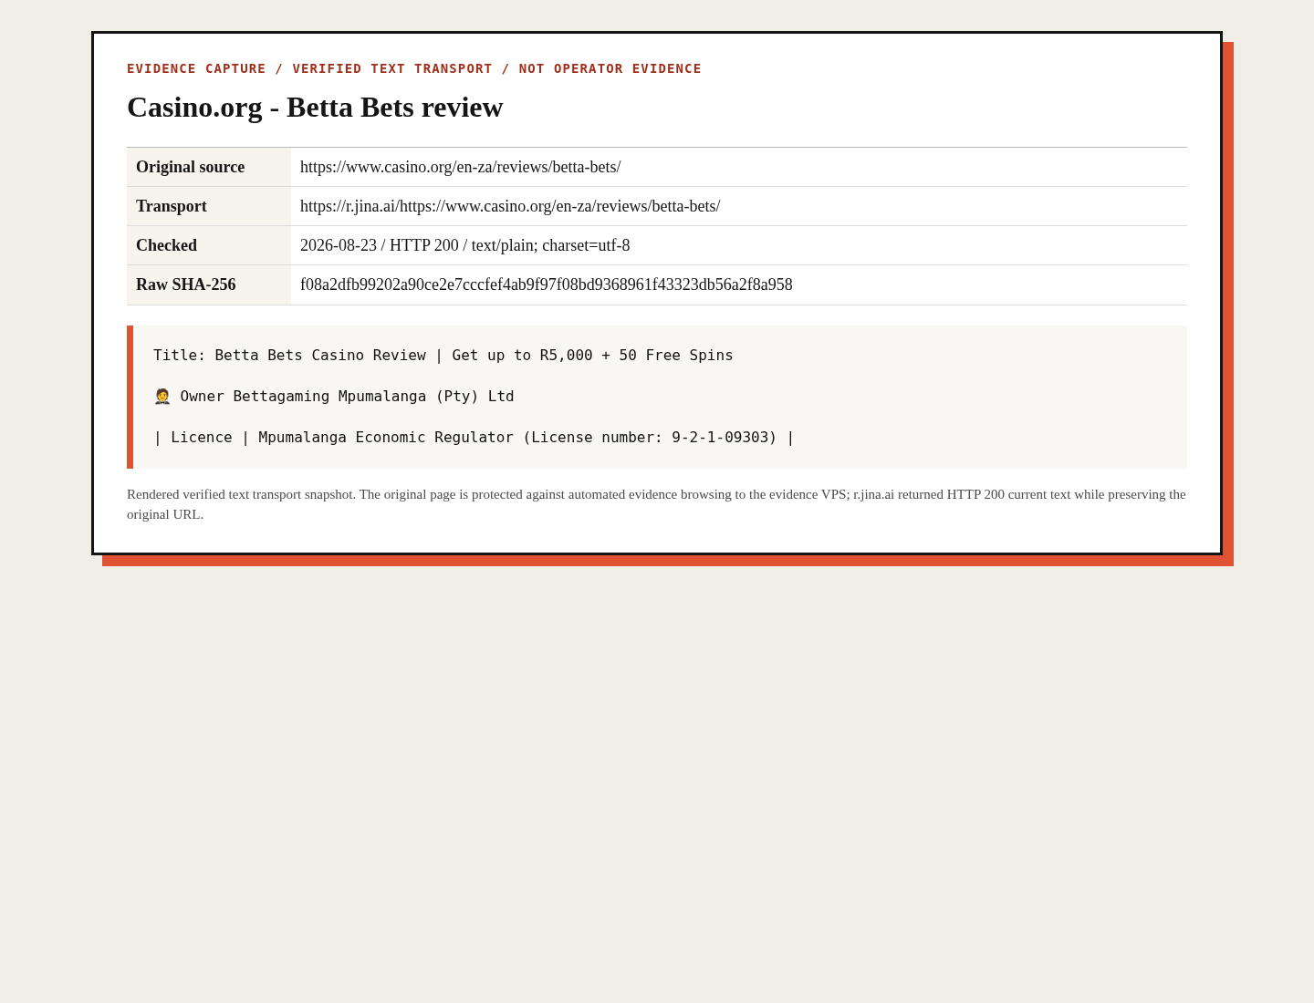
Task: Click the checked date and HTTP 200 value
Action: point(465,245)
